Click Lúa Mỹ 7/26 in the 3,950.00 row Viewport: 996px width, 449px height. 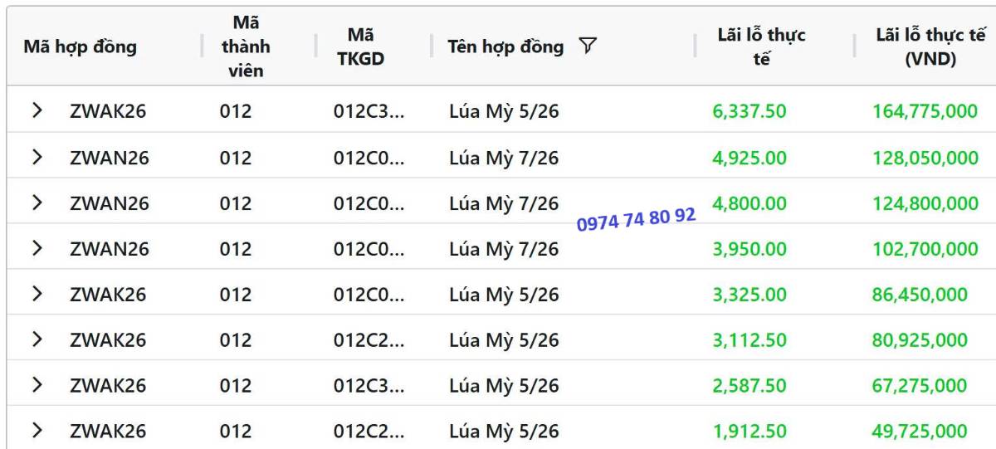coord(504,249)
